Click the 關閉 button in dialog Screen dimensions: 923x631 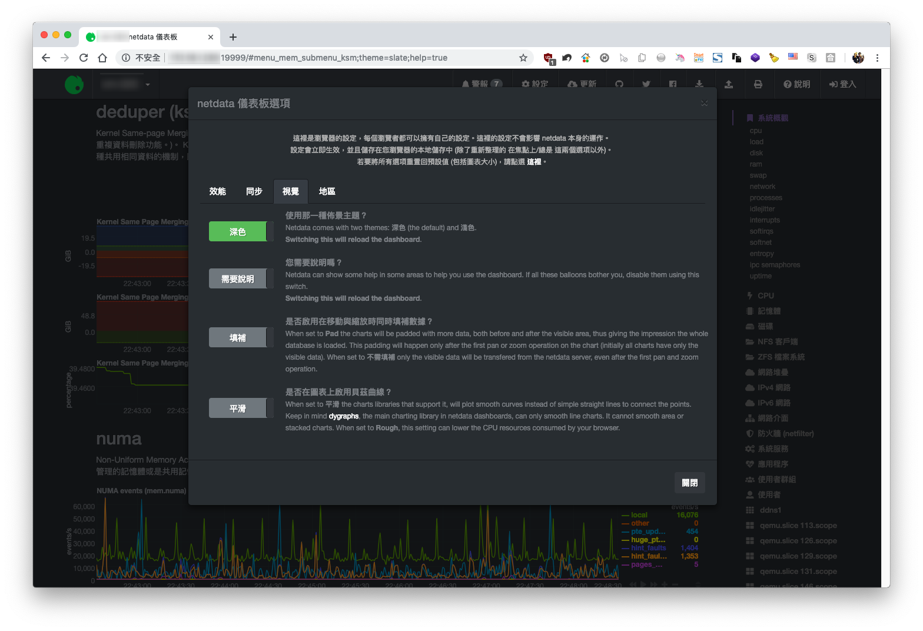(689, 483)
